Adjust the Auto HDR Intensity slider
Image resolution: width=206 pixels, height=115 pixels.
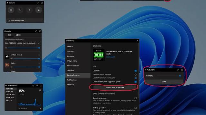pyautogui.click(x=169, y=76)
